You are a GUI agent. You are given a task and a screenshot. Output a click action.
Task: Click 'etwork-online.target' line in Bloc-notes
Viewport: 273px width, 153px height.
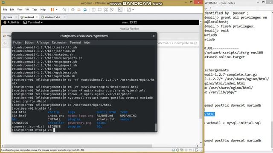click(x=225, y=57)
